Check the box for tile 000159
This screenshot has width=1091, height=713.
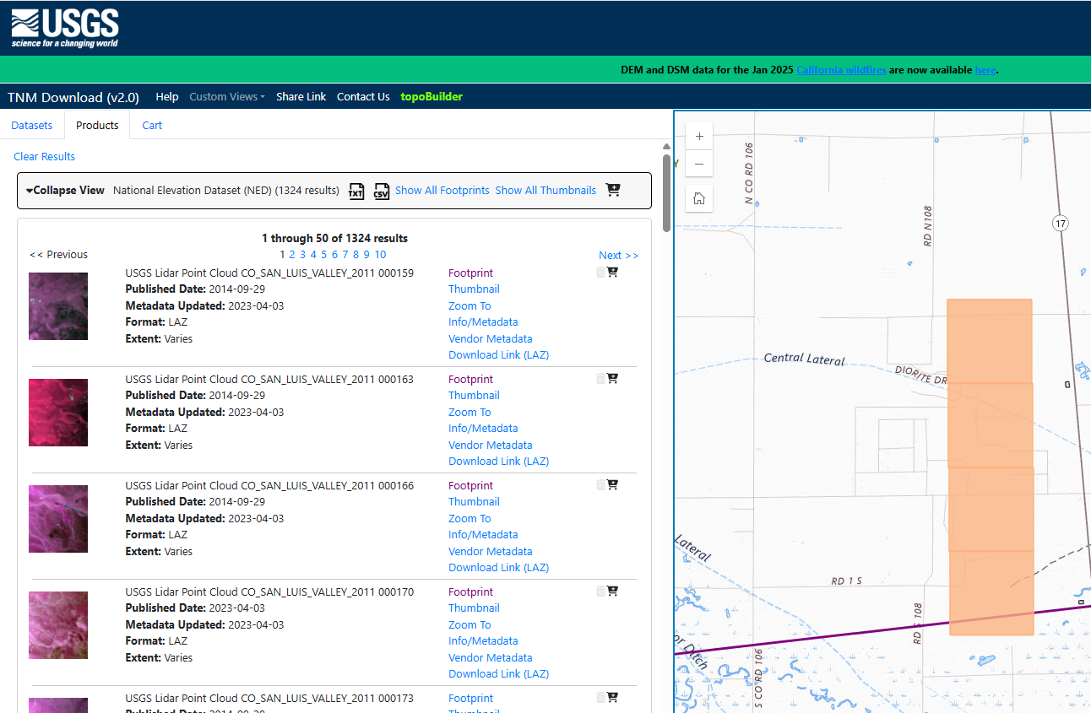tap(600, 273)
